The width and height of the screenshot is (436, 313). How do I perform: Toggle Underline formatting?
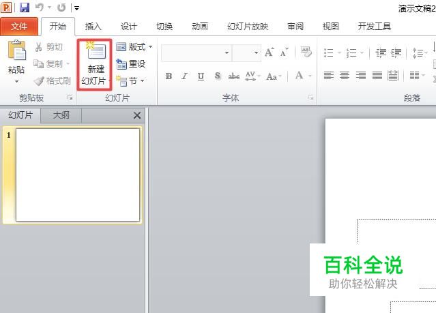[x=201, y=76]
